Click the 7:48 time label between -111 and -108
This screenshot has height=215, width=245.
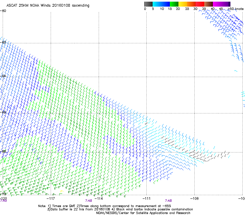168,201
